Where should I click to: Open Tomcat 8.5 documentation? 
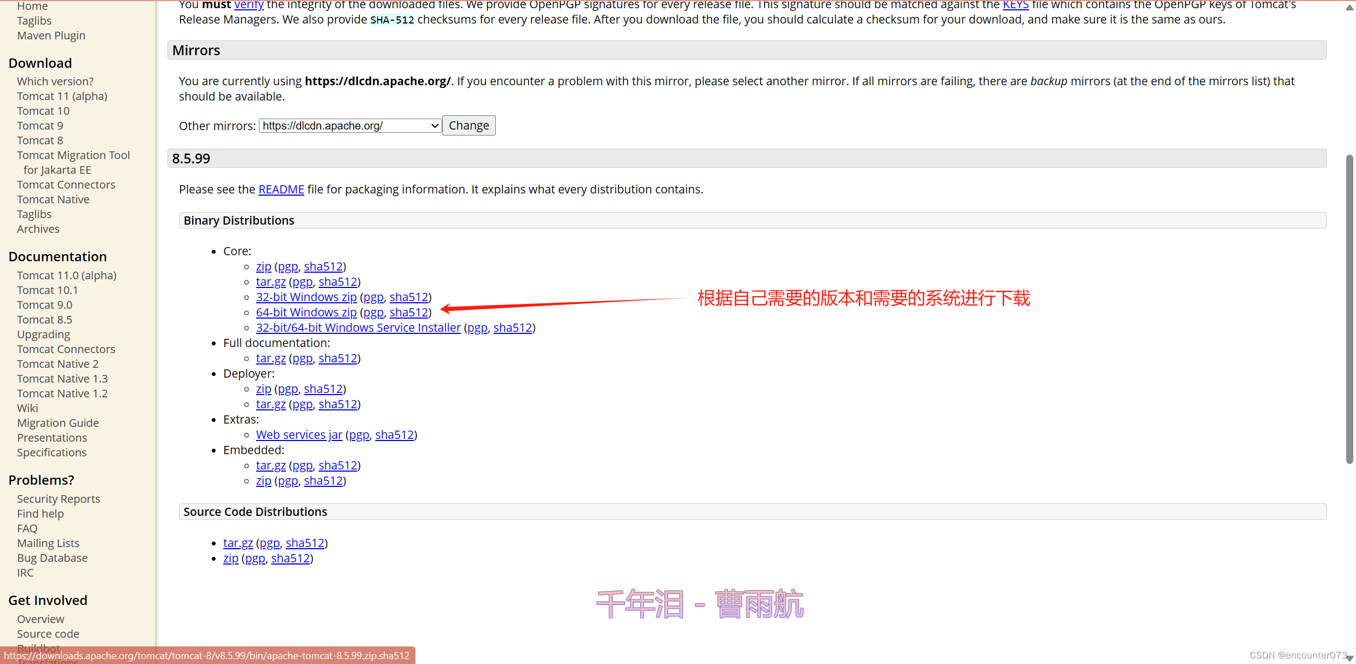click(44, 320)
